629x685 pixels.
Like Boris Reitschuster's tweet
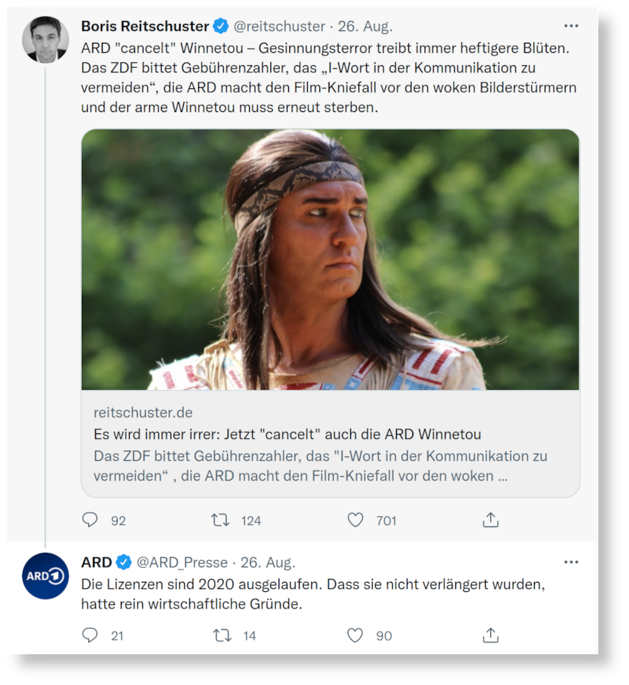click(x=355, y=520)
